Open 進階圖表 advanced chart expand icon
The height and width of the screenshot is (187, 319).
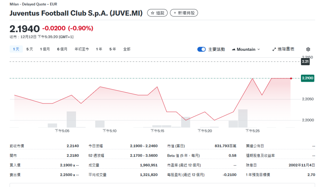click(274, 49)
